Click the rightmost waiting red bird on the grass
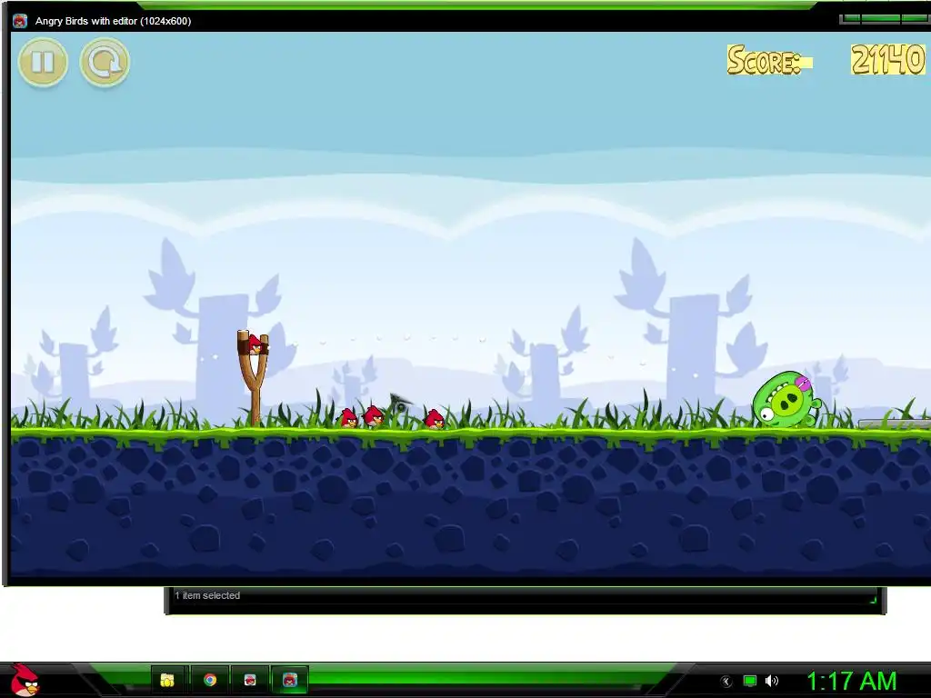Viewport: 931px width, 698px height. point(435,419)
